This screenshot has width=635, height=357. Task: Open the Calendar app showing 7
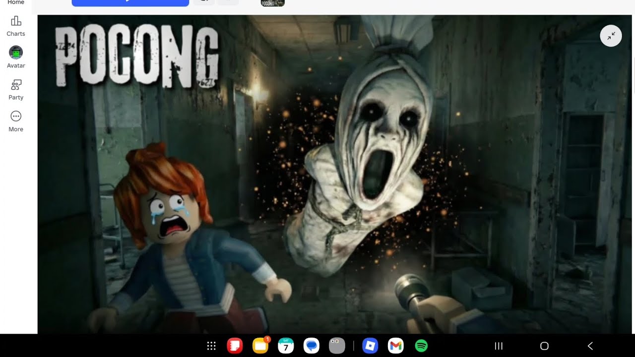[286, 346]
